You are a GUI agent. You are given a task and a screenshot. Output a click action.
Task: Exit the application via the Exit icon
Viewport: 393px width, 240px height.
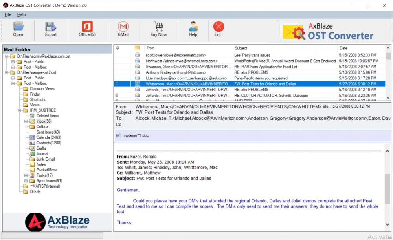click(219, 27)
